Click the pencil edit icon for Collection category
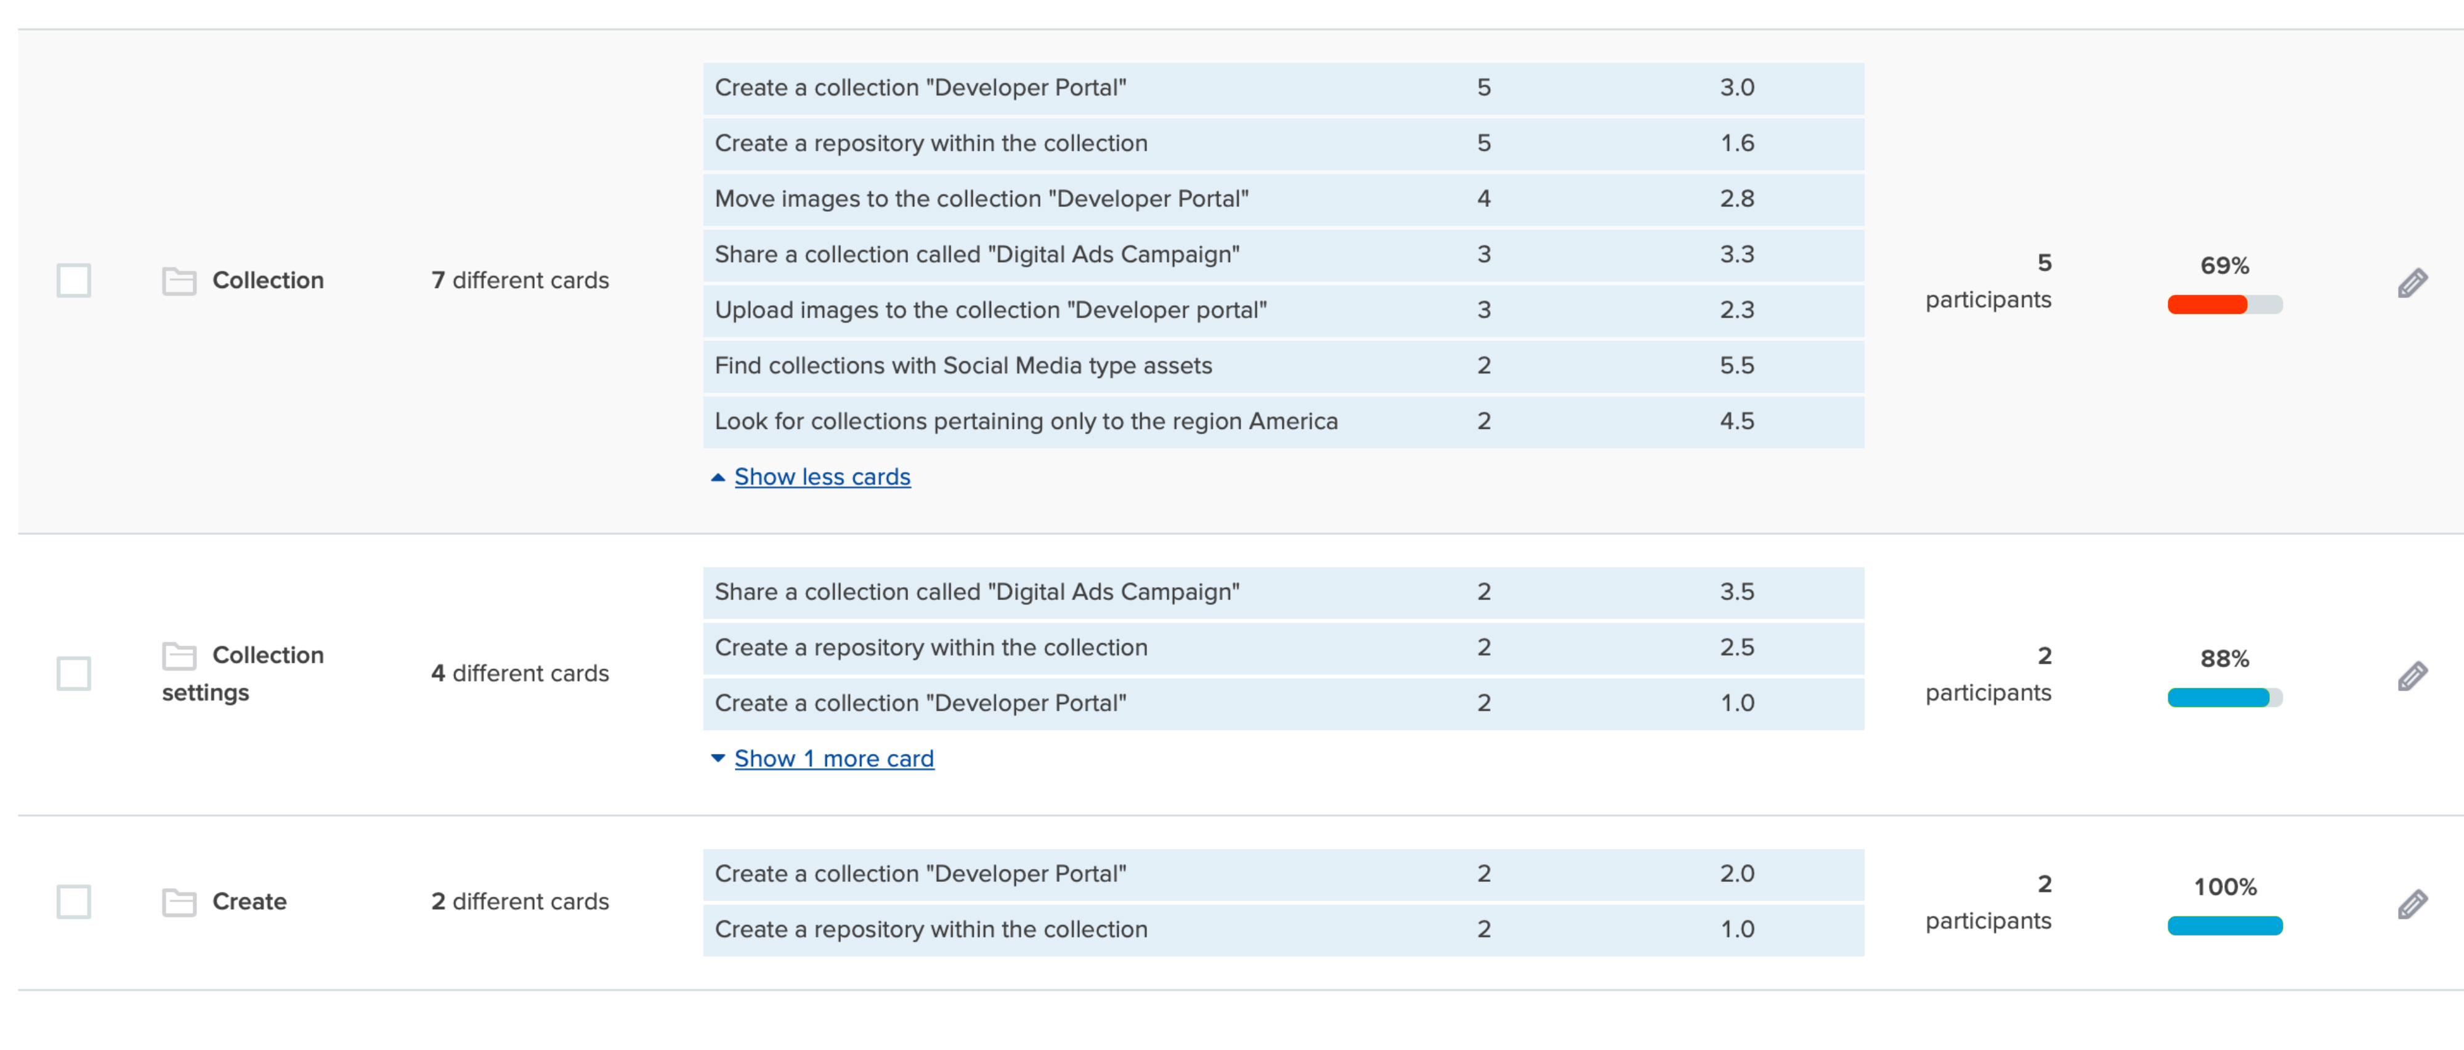Screen dimensions: 2464x1050 click(x=2412, y=283)
